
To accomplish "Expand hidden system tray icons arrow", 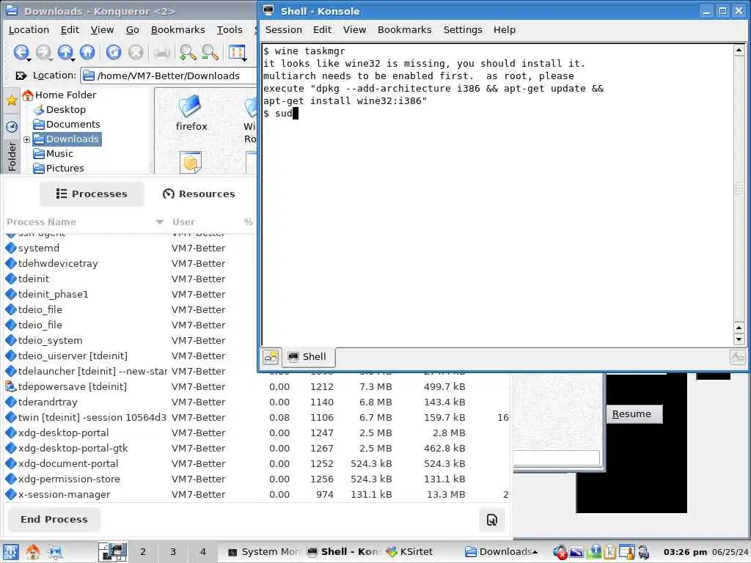I will [x=535, y=551].
